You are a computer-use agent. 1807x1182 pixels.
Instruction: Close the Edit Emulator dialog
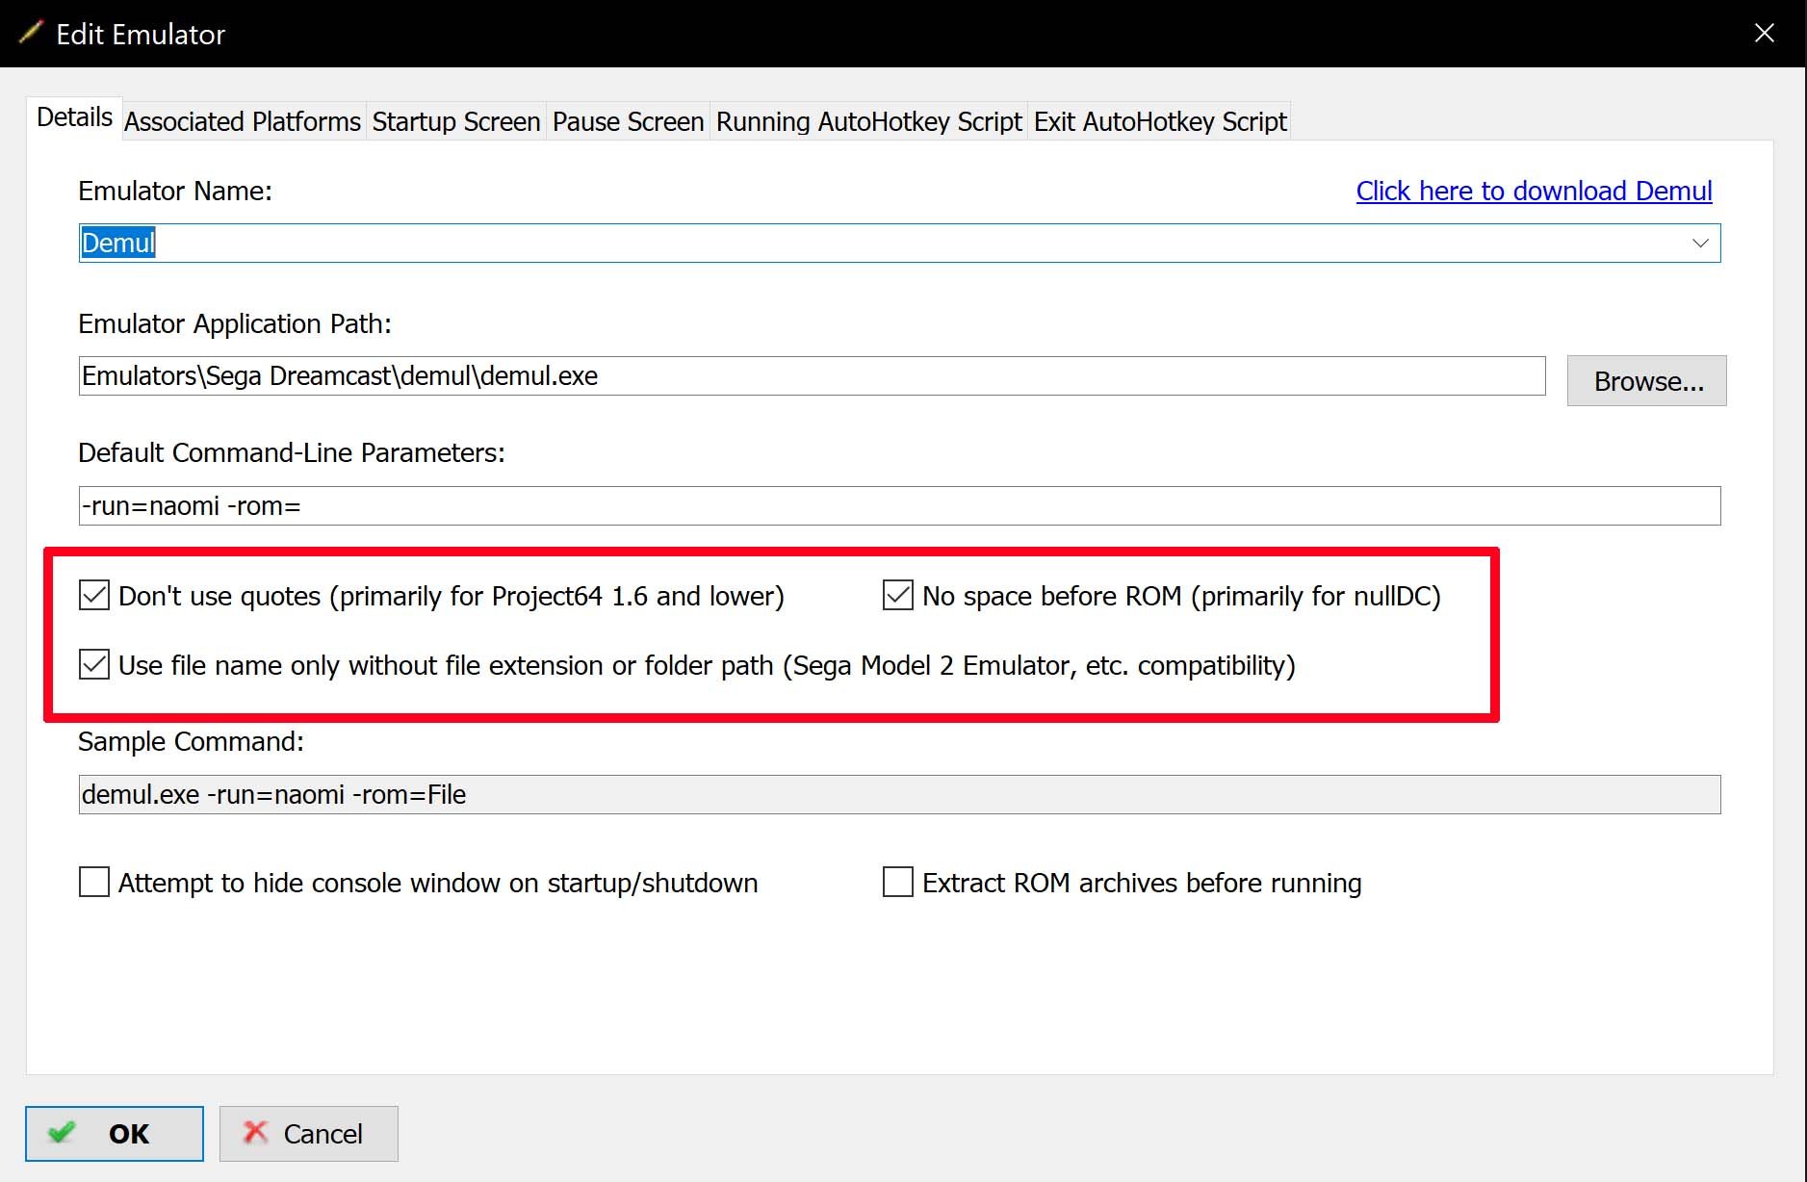coord(1764,33)
